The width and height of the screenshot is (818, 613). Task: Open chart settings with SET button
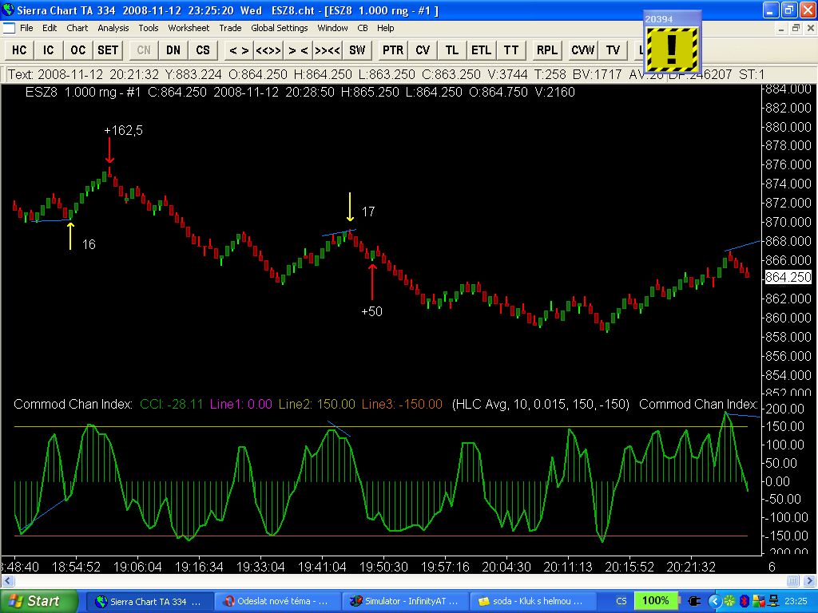108,49
